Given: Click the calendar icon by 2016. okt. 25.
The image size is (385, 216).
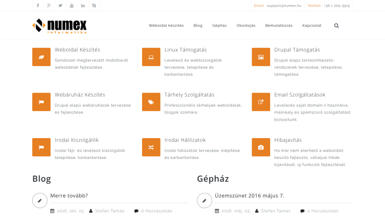Looking at the screenshot, I should pos(52,211).
